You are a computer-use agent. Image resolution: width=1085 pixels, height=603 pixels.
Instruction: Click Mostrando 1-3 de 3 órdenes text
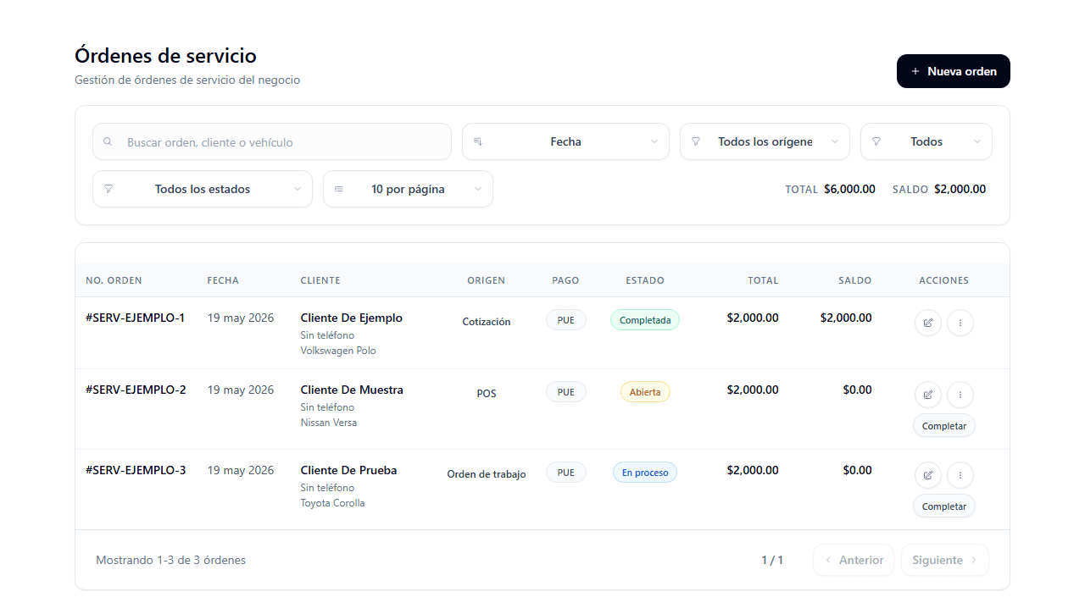click(170, 560)
